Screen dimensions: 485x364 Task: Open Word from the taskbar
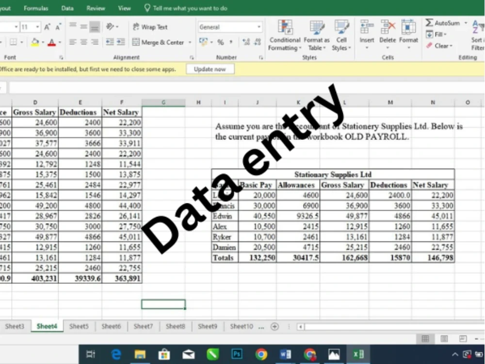coord(285,354)
